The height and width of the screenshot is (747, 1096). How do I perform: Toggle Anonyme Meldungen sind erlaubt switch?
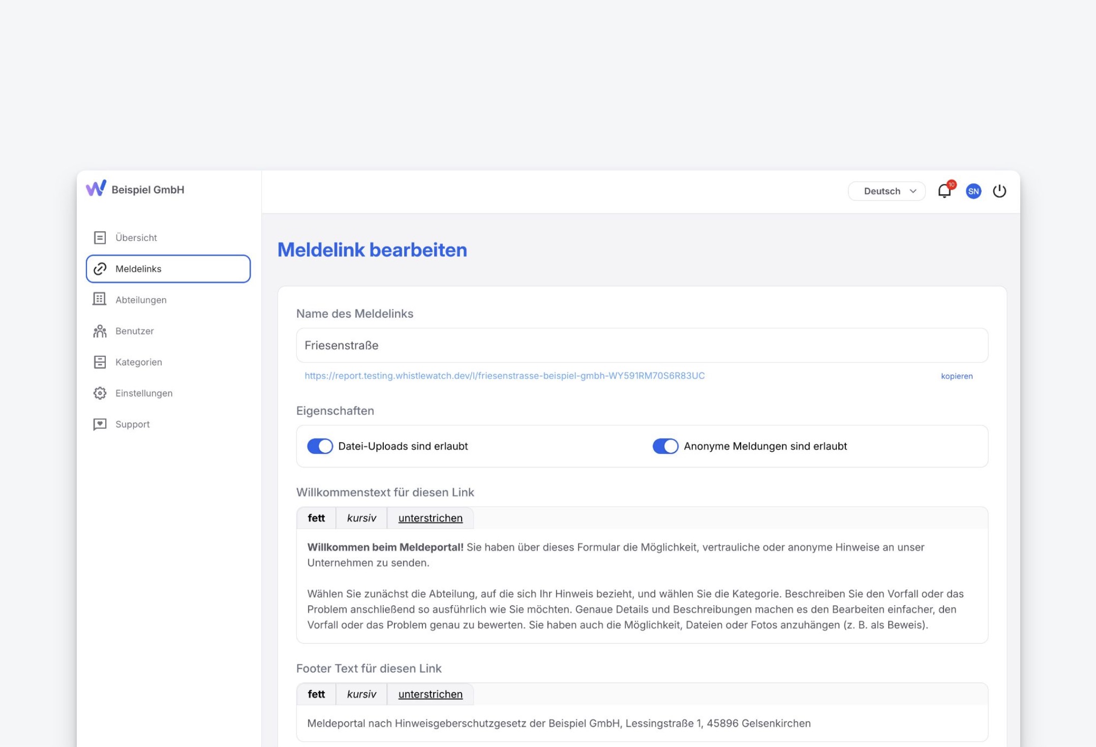pos(665,446)
